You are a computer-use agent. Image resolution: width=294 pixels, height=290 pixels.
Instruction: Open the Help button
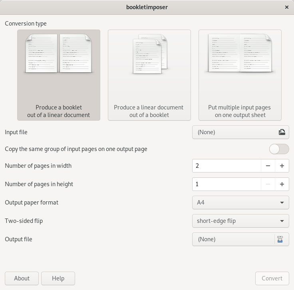58,278
